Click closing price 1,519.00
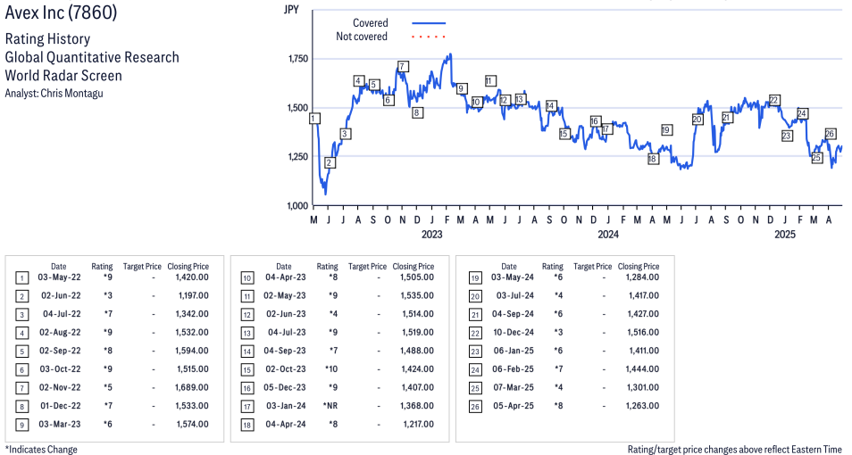 click(x=418, y=332)
